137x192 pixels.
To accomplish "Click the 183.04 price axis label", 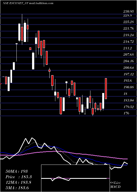I will 128,100.
